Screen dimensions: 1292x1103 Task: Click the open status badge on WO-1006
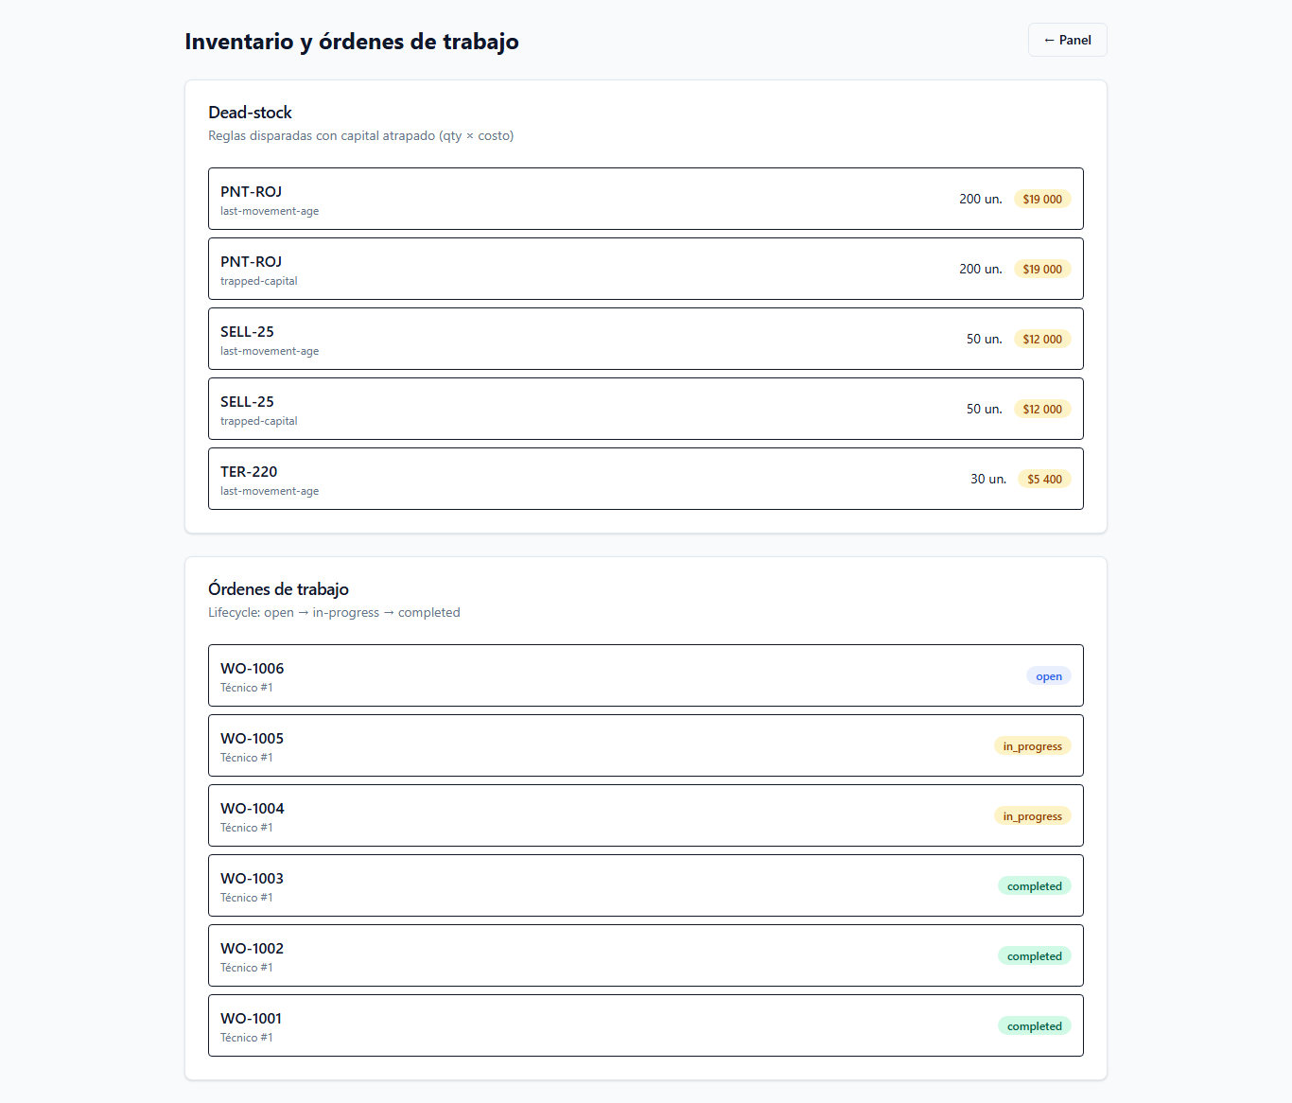[1049, 675]
